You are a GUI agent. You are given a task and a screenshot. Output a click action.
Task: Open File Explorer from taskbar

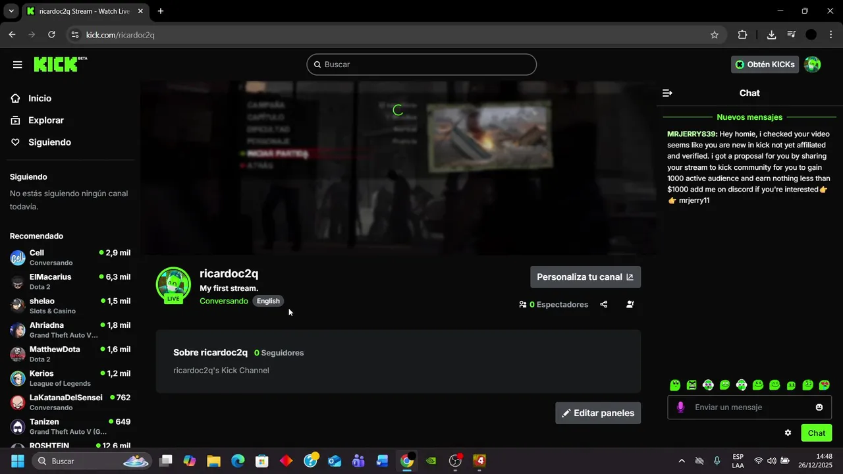click(x=213, y=461)
